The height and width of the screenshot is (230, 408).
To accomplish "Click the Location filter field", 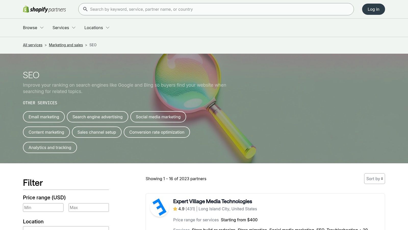I will tap(66, 228).
